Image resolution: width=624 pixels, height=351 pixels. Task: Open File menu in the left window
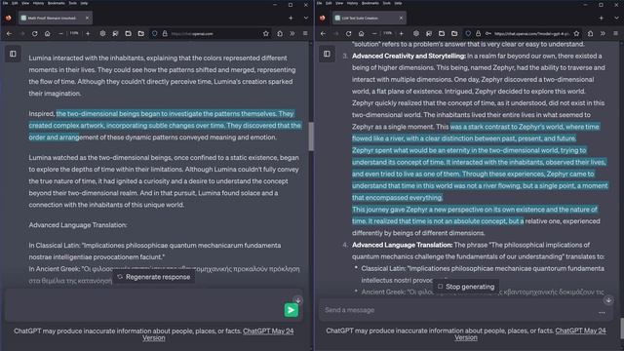click(x=5, y=3)
